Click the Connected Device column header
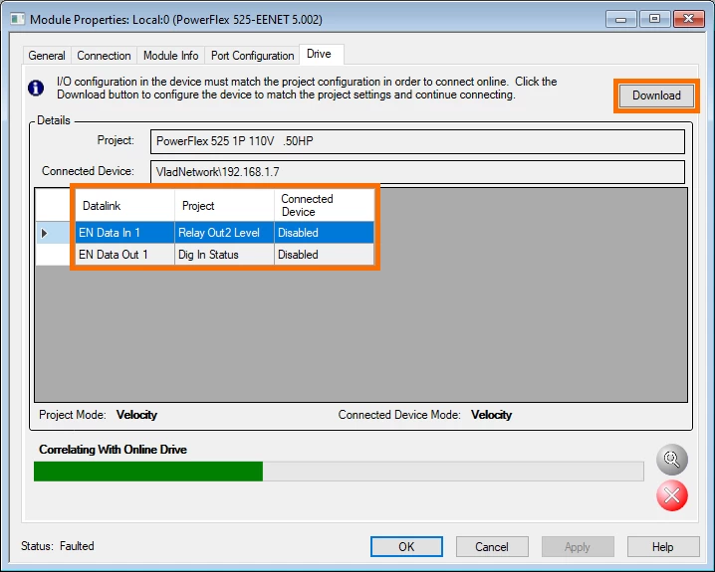 (x=324, y=205)
